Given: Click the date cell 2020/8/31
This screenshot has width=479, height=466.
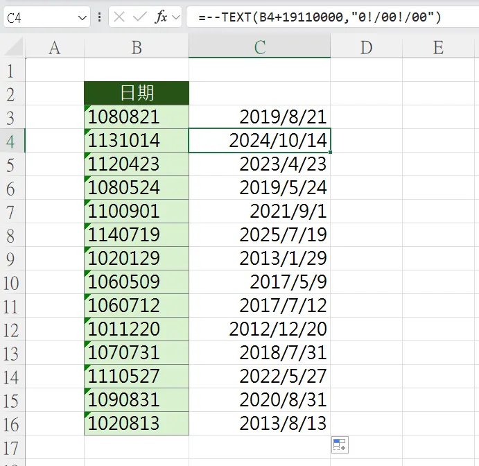Looking at the screenshot, I should tap(260, 399).
